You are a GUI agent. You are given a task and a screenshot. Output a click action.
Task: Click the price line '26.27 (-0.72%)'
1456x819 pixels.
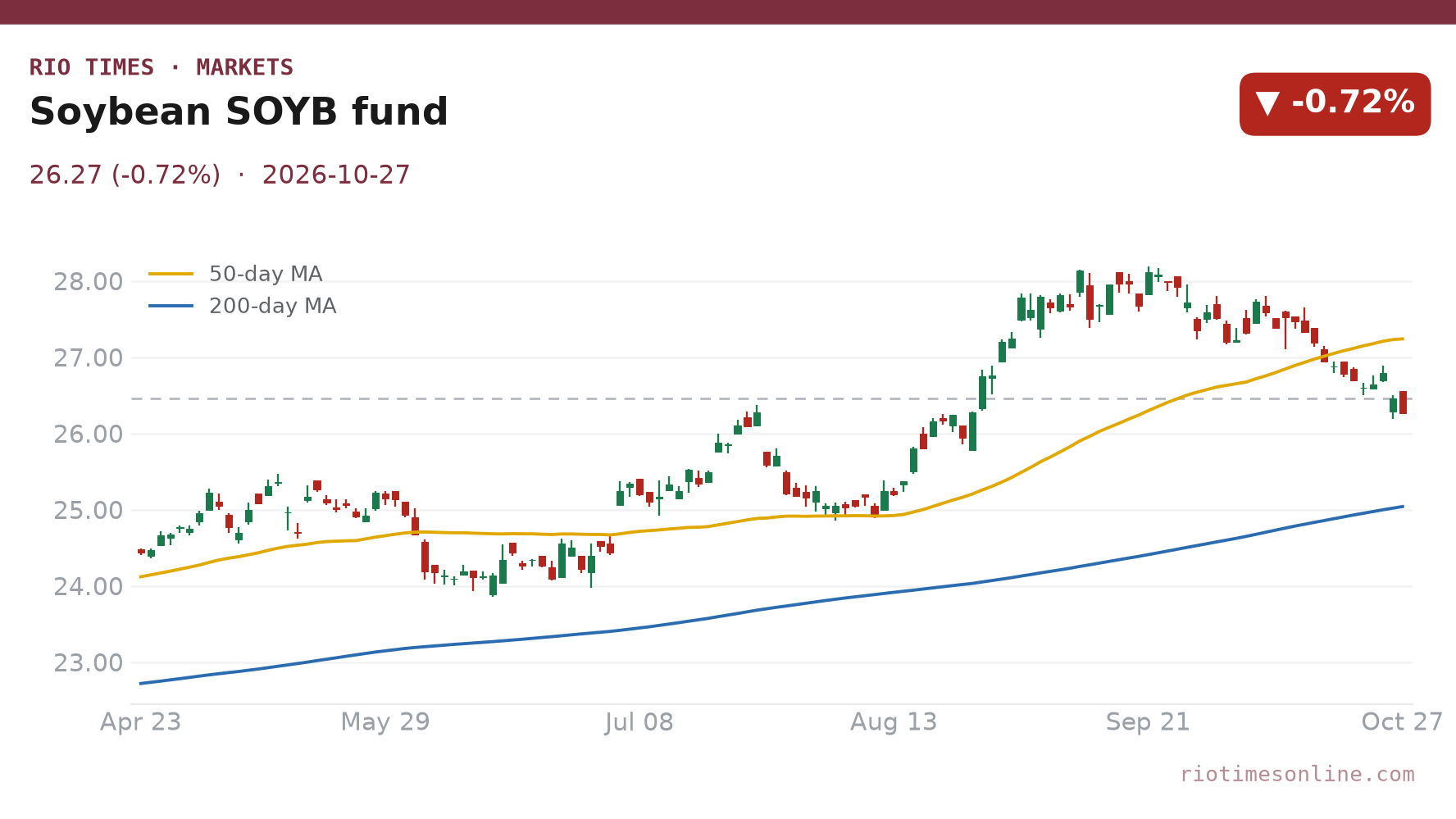pos(125,175)
